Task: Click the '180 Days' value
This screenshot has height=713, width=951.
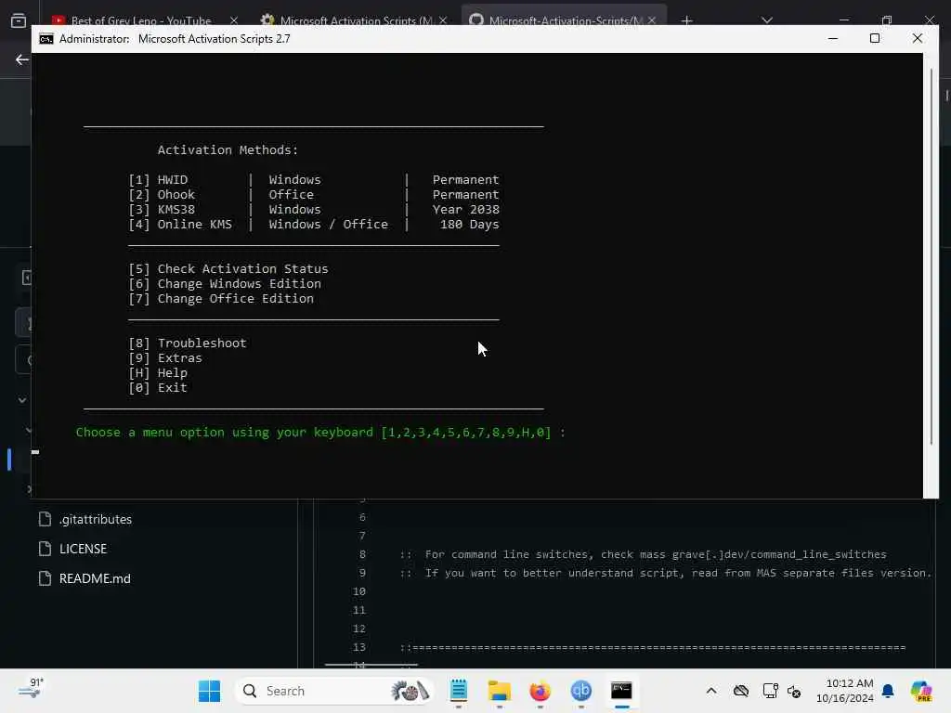Action: click(x=469, y=225)
